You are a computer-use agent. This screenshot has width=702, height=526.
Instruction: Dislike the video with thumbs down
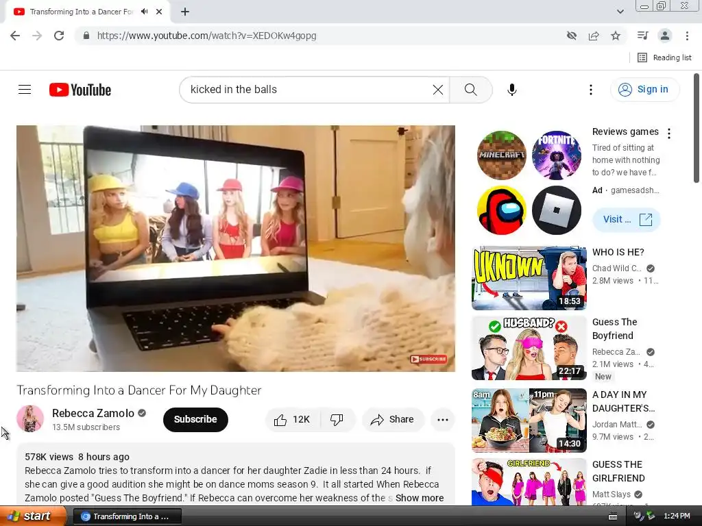click(337, 420)
